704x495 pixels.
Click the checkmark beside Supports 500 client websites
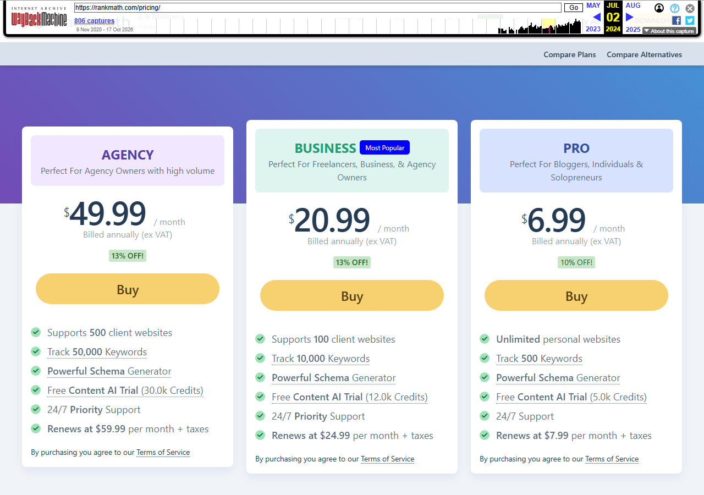tap(36, 332)
